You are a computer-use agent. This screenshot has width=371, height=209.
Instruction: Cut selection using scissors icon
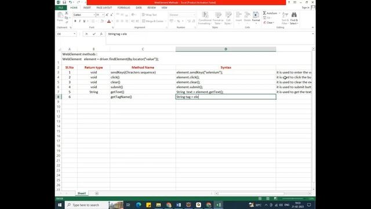67,13
